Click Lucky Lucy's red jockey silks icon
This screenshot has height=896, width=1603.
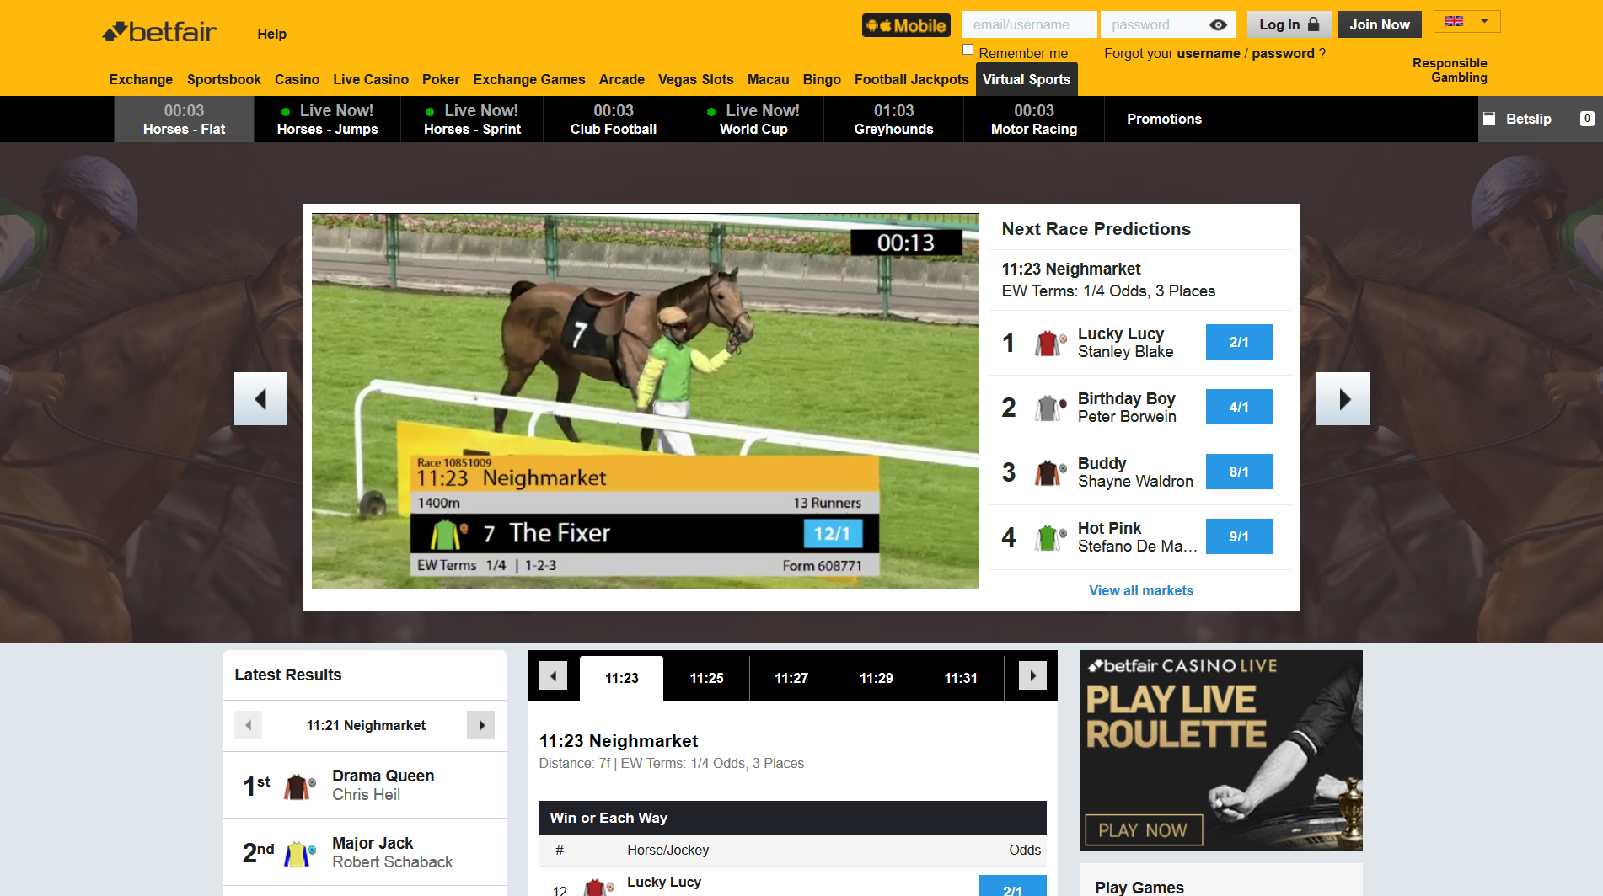[1048, 343]
